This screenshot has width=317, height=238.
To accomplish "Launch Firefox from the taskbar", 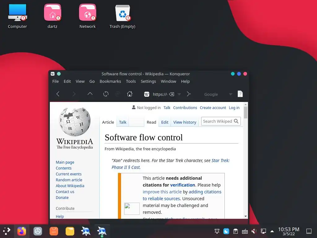I will coord(22,231).
